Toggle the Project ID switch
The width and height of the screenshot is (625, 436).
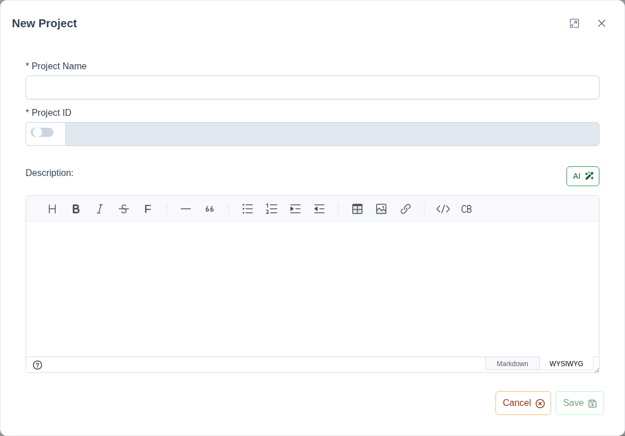(x=42, y=132)
